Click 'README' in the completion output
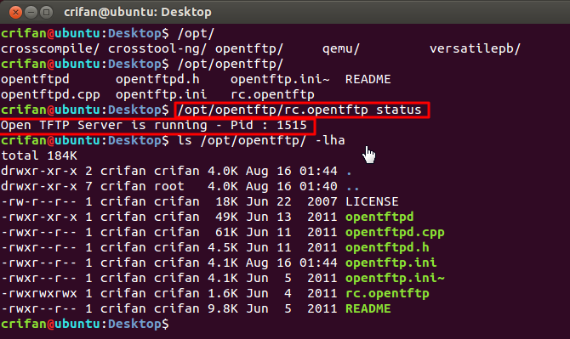Viewport: 570px width, 339px height. [x=368, y=79]
